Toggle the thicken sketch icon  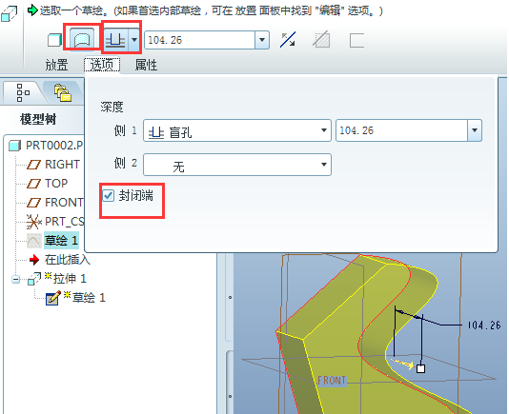356,41
